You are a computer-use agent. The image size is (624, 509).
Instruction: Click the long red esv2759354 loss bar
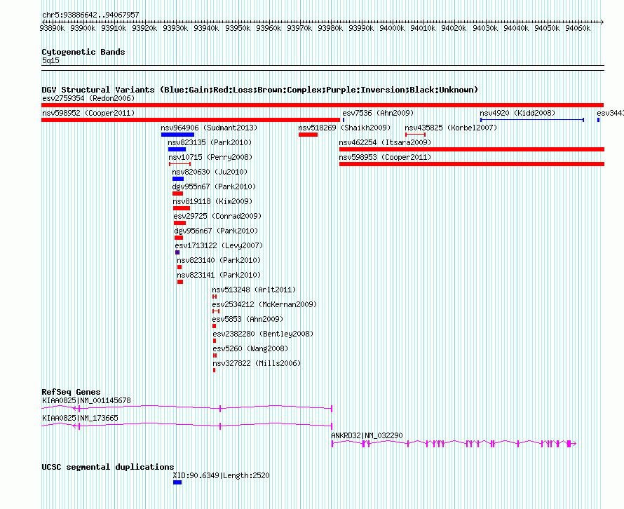click(x=323, y=105)
